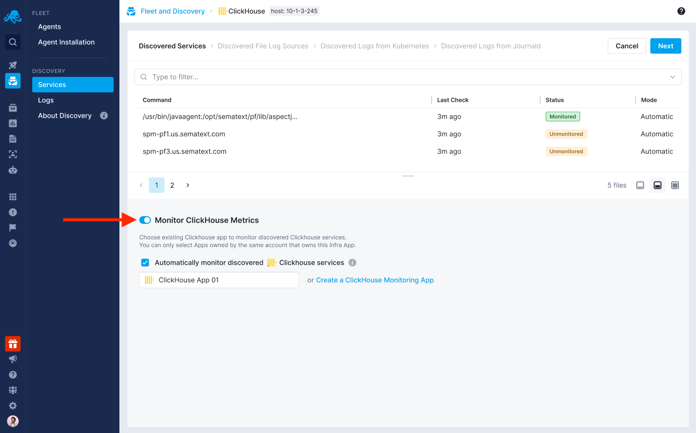Sort by the Status column header
Screen dimensions: 696x433
click(x=555, y=100)
